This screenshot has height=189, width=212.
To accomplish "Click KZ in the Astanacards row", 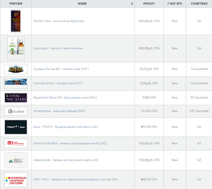I will pos(199,160).
